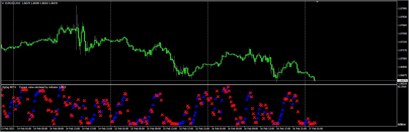Click the 16 Feb 09:00 time label
The height and width of the screenshot is (132, 409).
click(251, 129)
